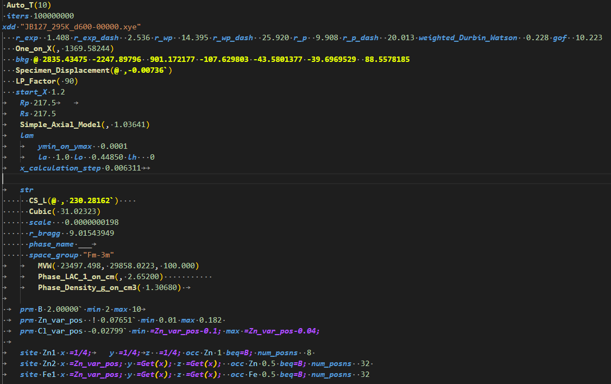Viewport: 611px width, 384px height.
Task: Click the first bkg value 2835.43475
Action: (x=65, y=59)
